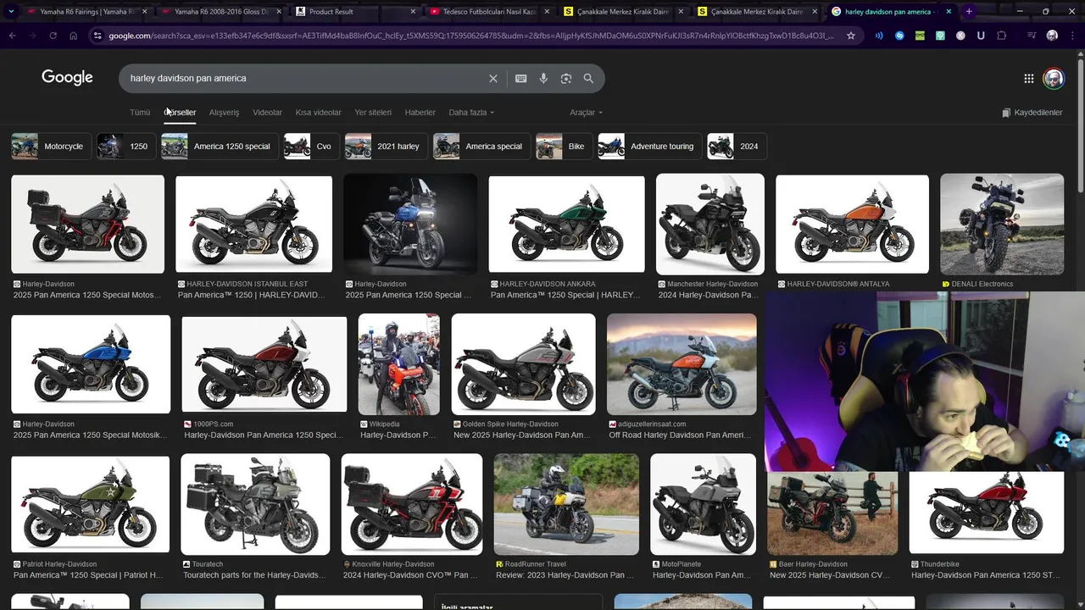Open the Chrome three-dot menu

pyautogui.click(x=1072, y=36)
